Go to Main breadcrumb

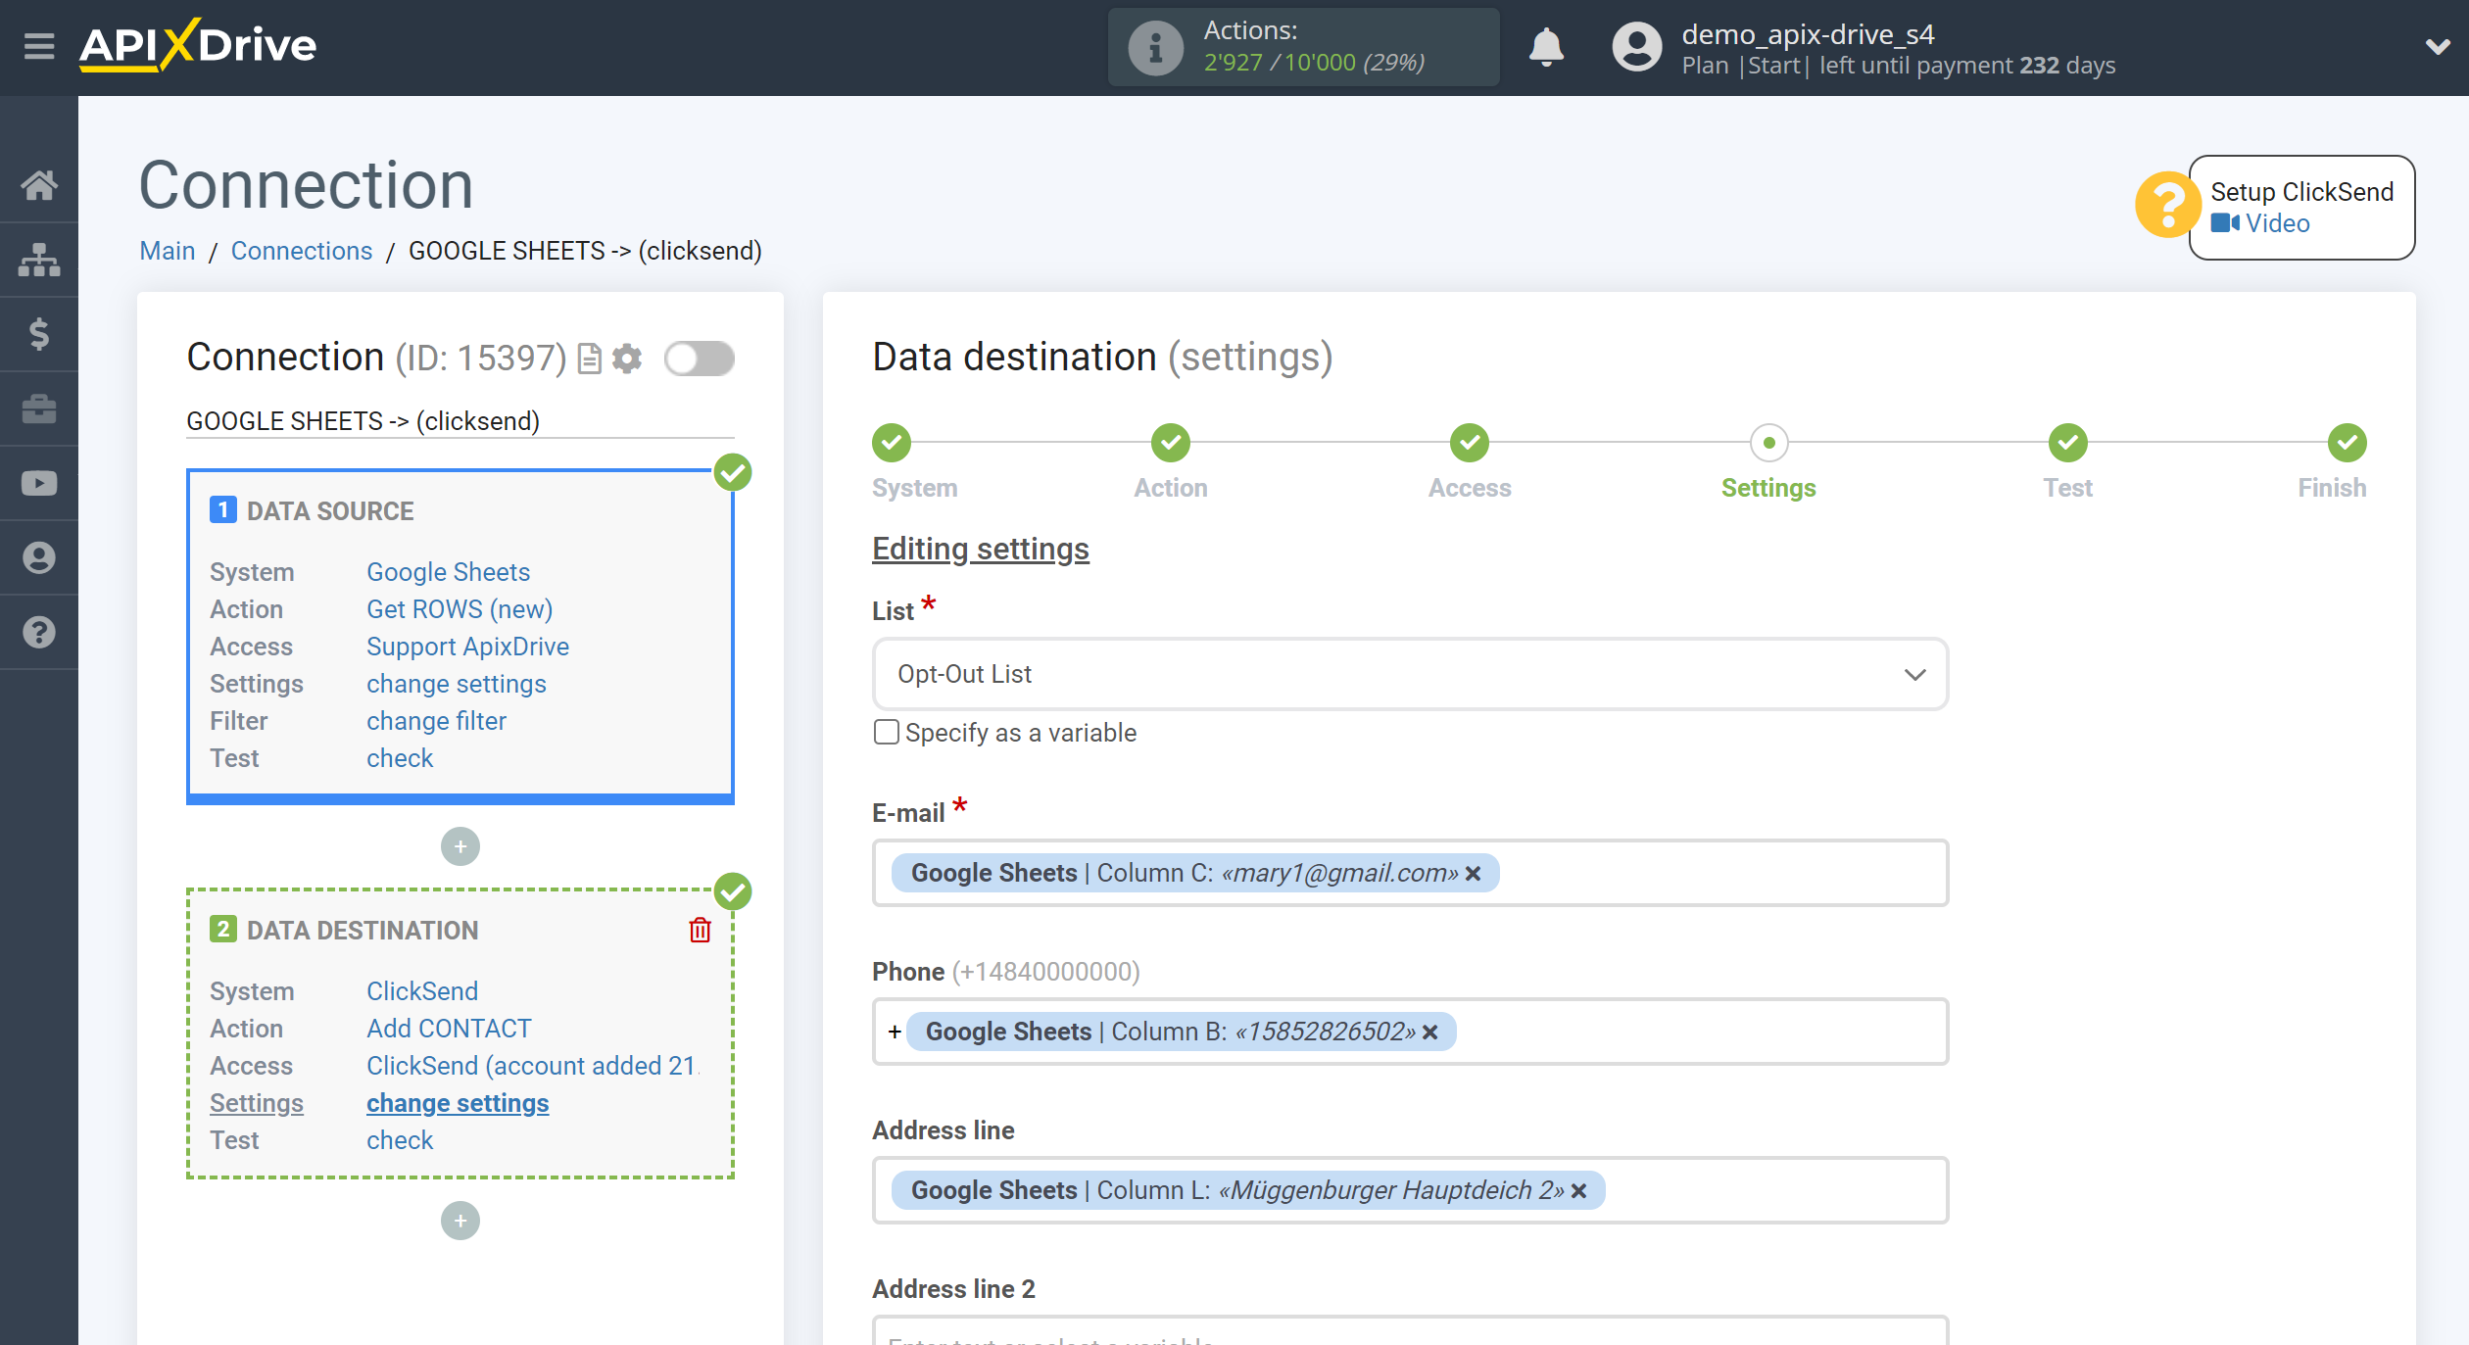tap(168, 251)
